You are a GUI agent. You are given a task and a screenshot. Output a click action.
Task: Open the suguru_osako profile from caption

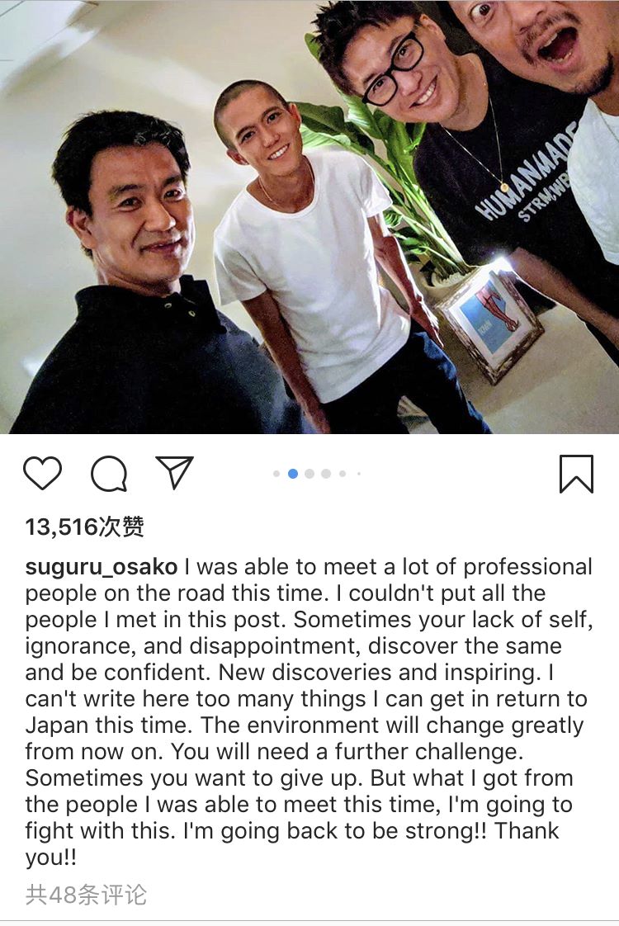coord(101,567)
